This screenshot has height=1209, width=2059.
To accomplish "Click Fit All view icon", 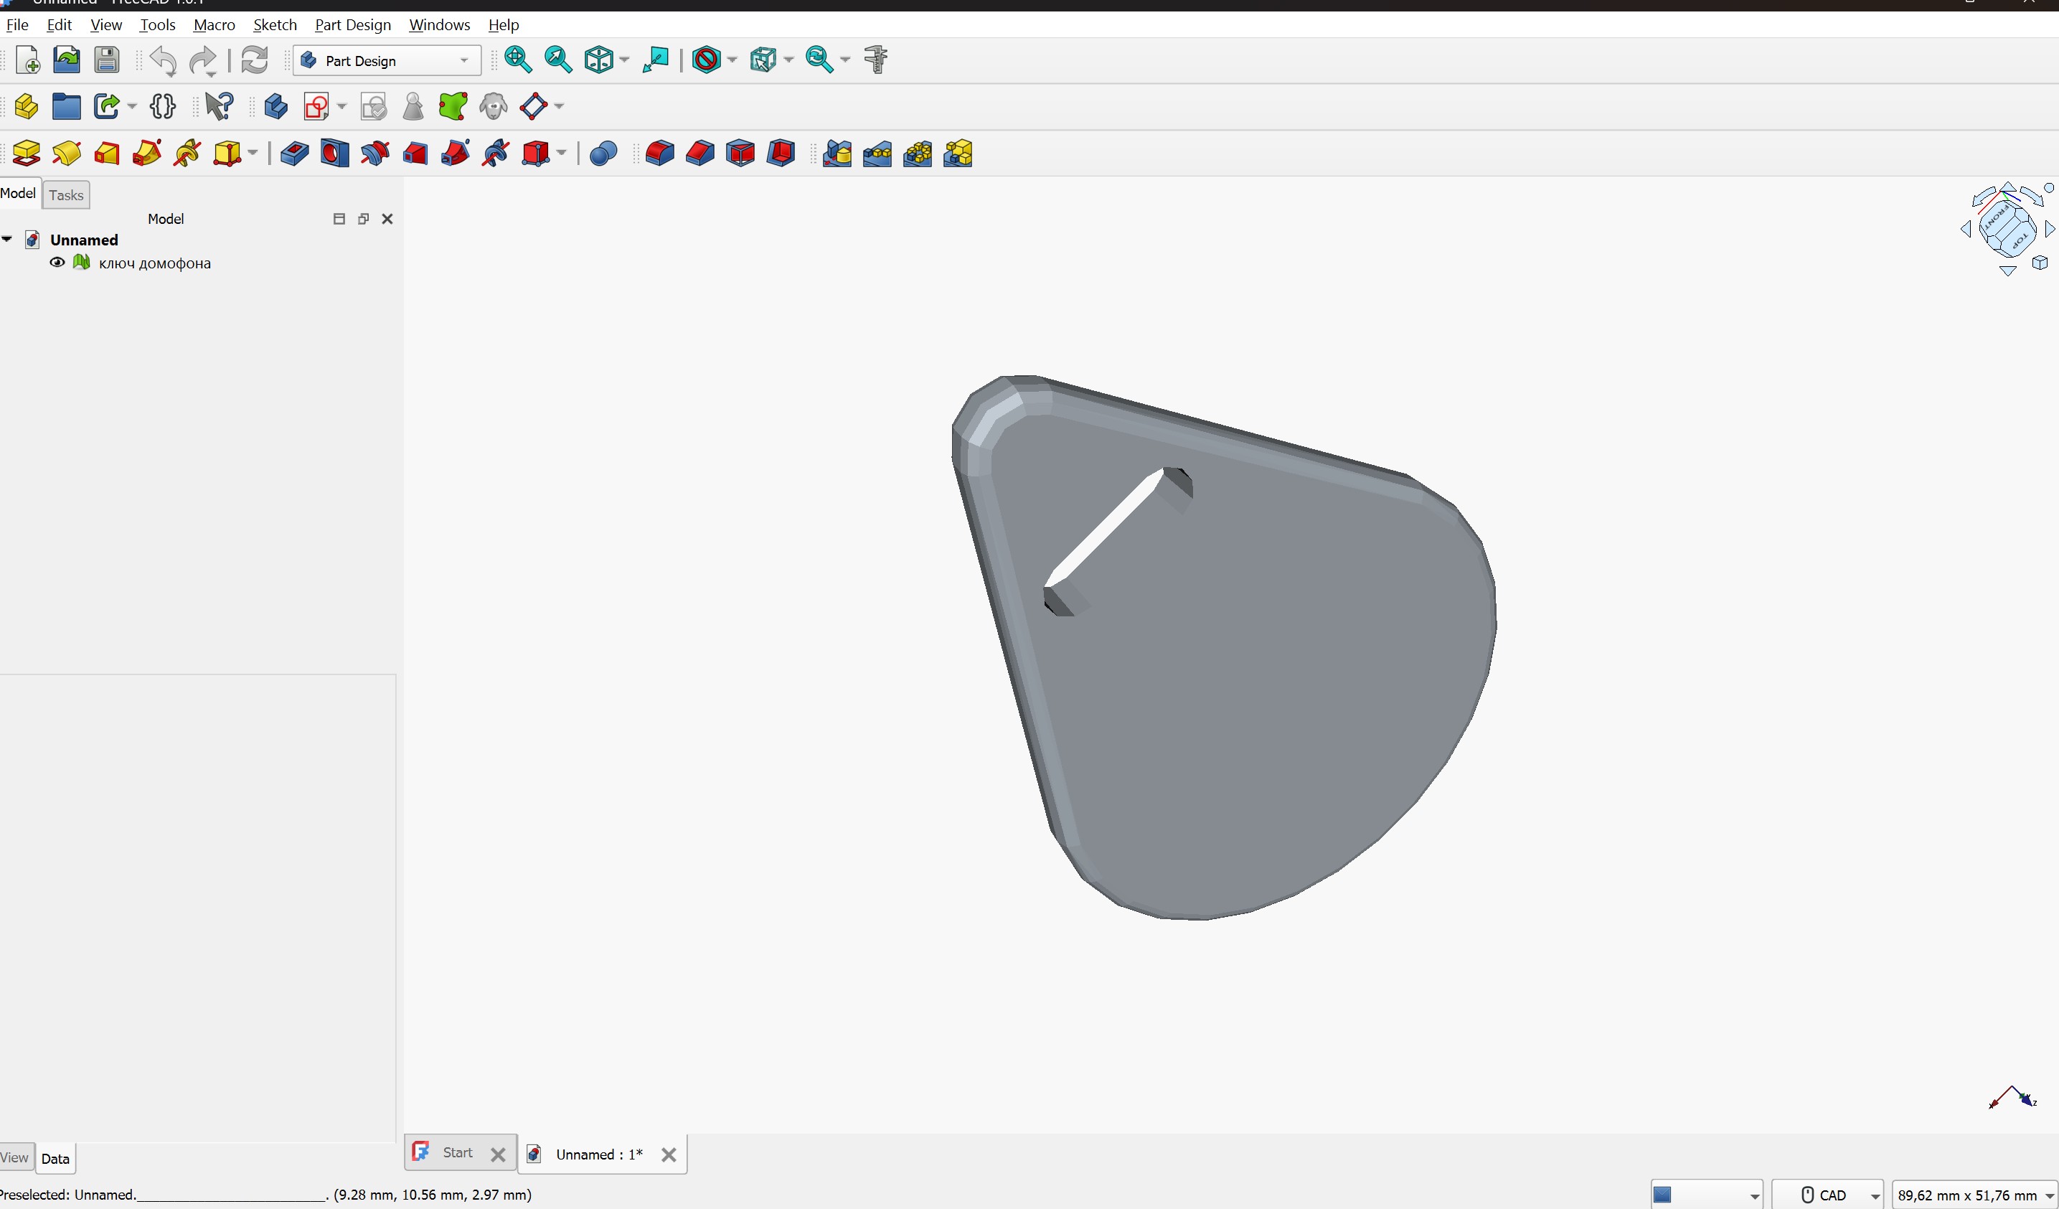I will (518, 60).
